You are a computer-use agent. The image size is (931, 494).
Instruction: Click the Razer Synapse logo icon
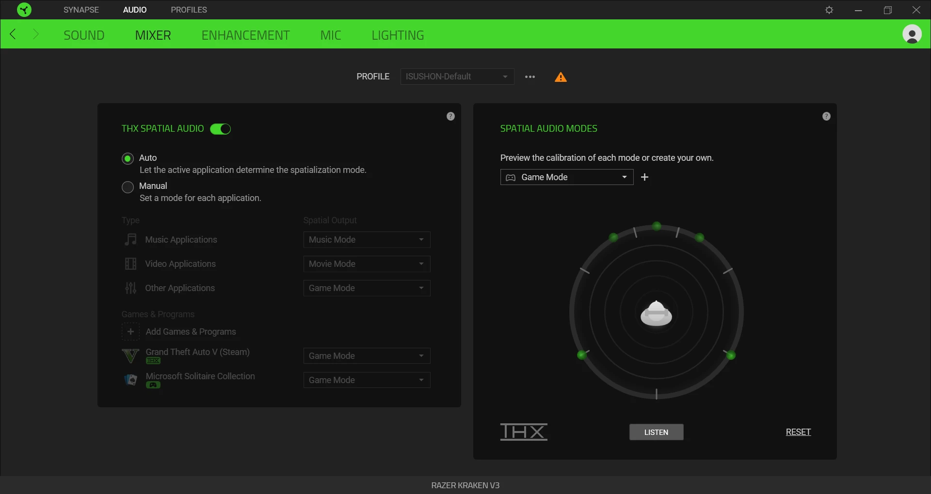point(24,10)
